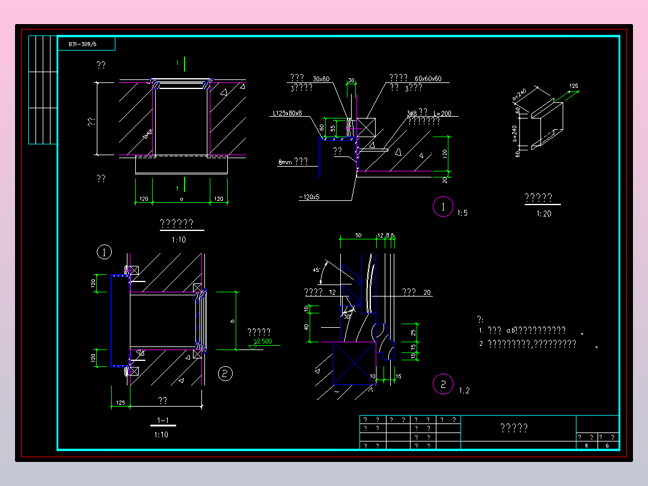Select the L125x80x8 angle steel annotation
Image resolution: width=648 pixels, height=486 pixels.
coord(287,113)
